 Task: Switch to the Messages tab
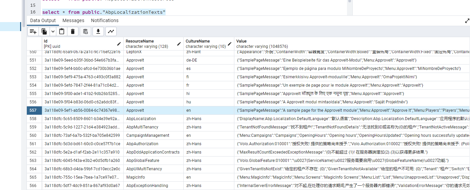click(73, 20)
